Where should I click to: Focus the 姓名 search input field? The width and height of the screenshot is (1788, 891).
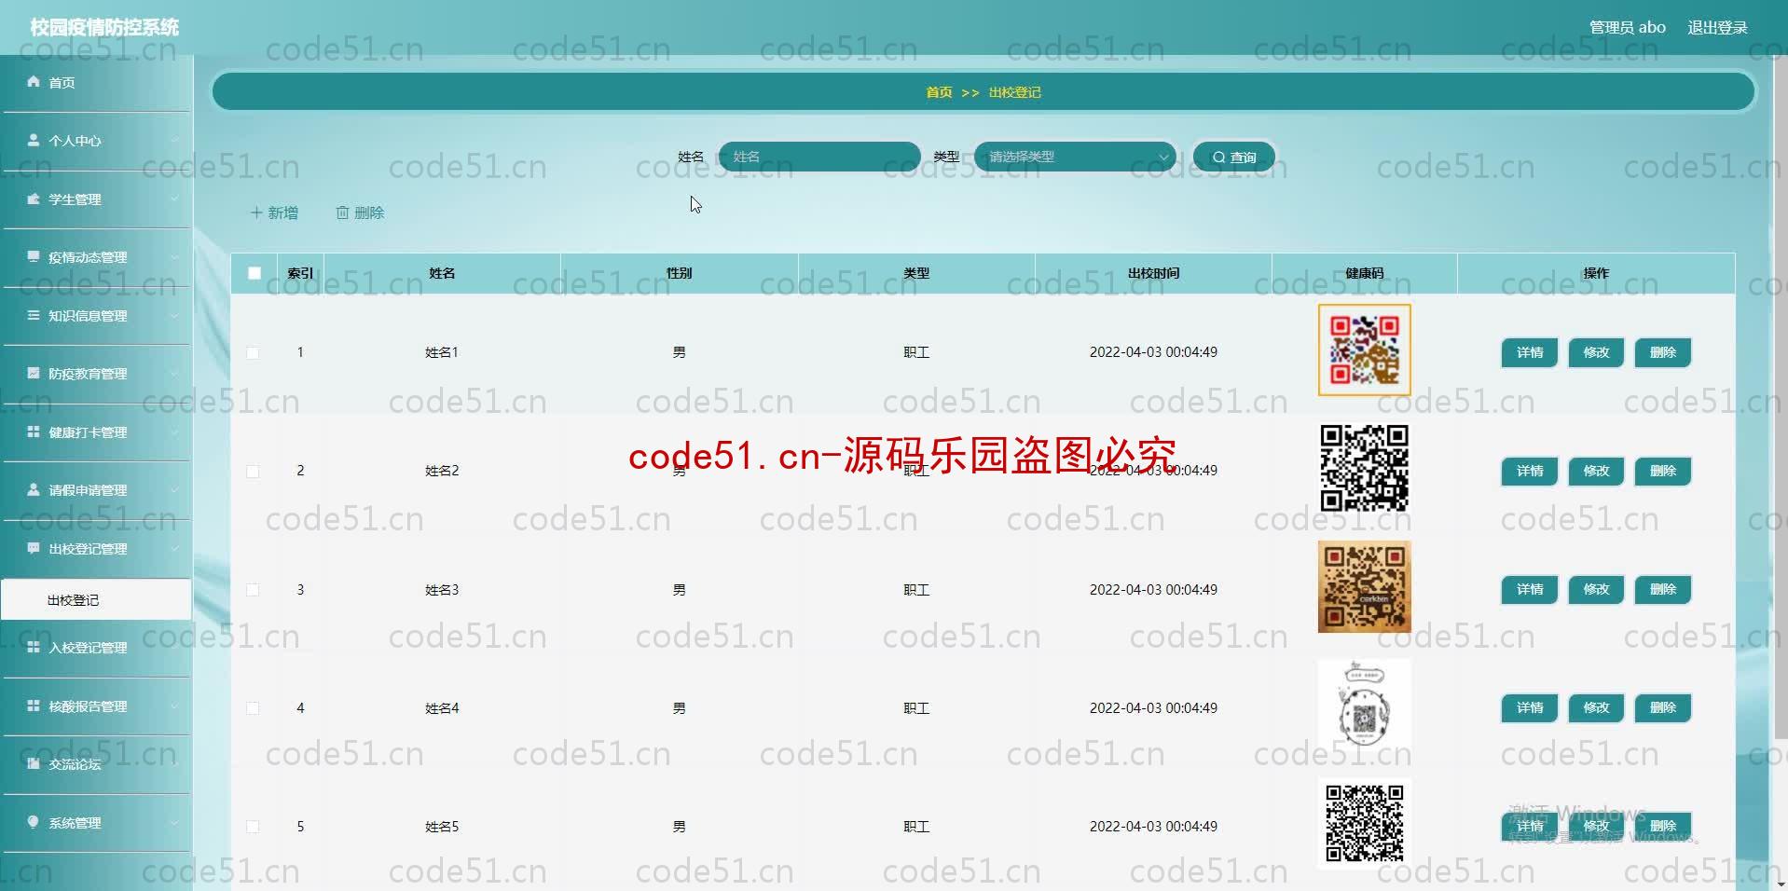[x=819, y=157]
